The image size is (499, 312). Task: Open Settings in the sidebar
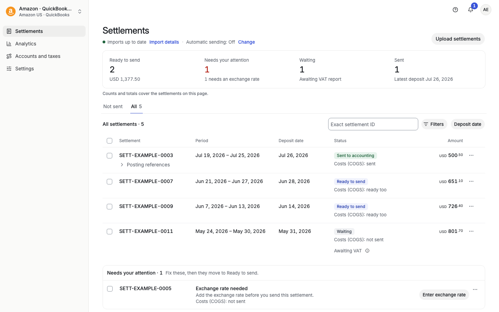coord(44,69)
